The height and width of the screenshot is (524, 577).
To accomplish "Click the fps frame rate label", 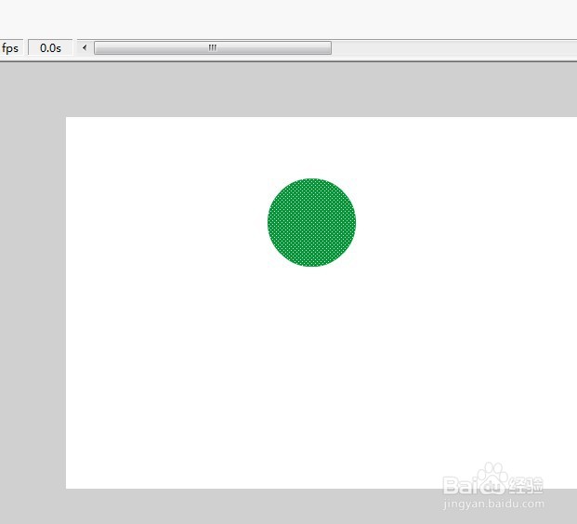I will (10, 48).
